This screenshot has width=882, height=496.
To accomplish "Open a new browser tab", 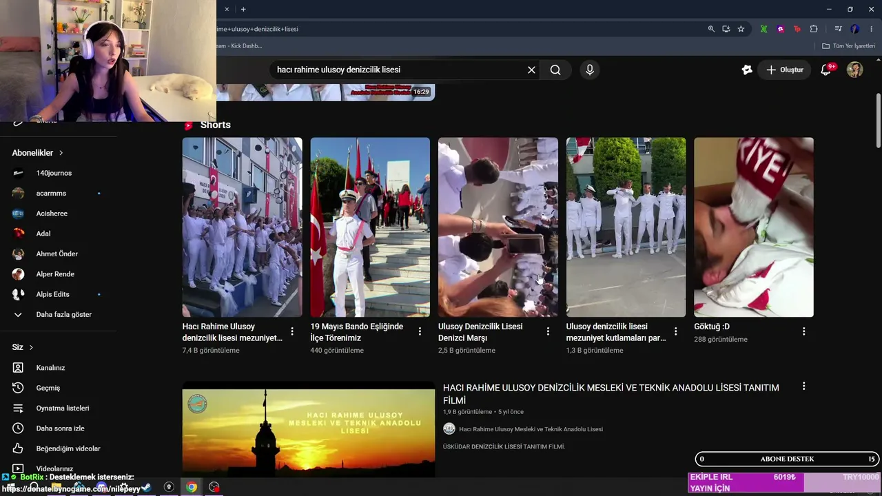I will click(243, 9).
